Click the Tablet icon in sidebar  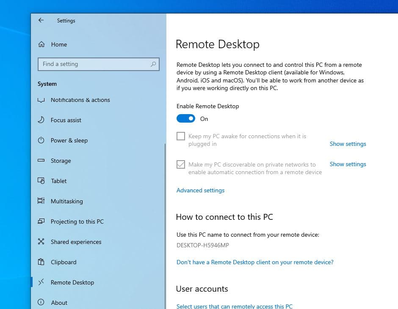click(x=41, y=181)
